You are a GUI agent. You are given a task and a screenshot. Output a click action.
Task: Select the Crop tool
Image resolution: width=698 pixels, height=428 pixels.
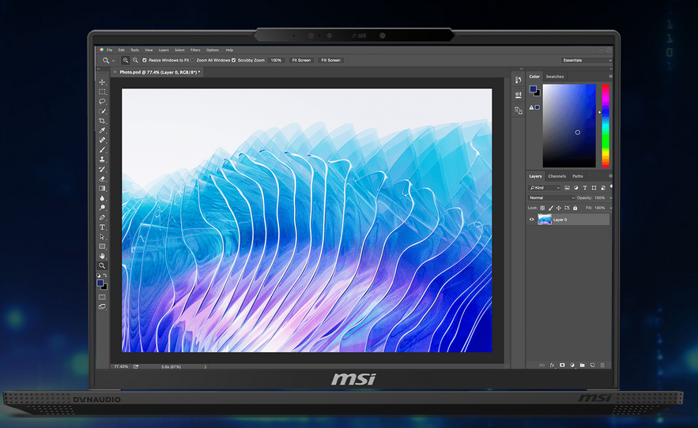(102, 121)
